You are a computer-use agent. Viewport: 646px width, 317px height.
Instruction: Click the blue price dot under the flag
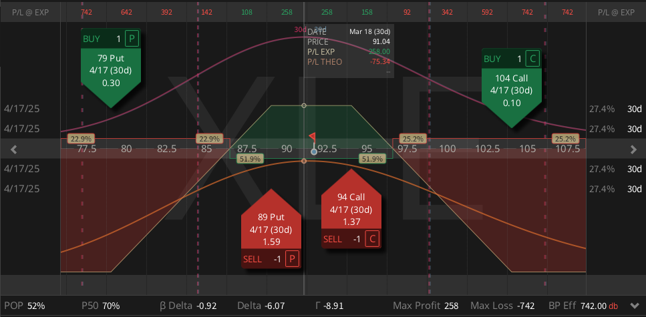coord(314,152)
